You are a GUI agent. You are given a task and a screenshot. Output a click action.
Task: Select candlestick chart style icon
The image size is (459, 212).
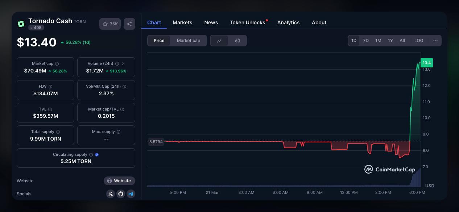pyautogui.click(x=237, y=41)
